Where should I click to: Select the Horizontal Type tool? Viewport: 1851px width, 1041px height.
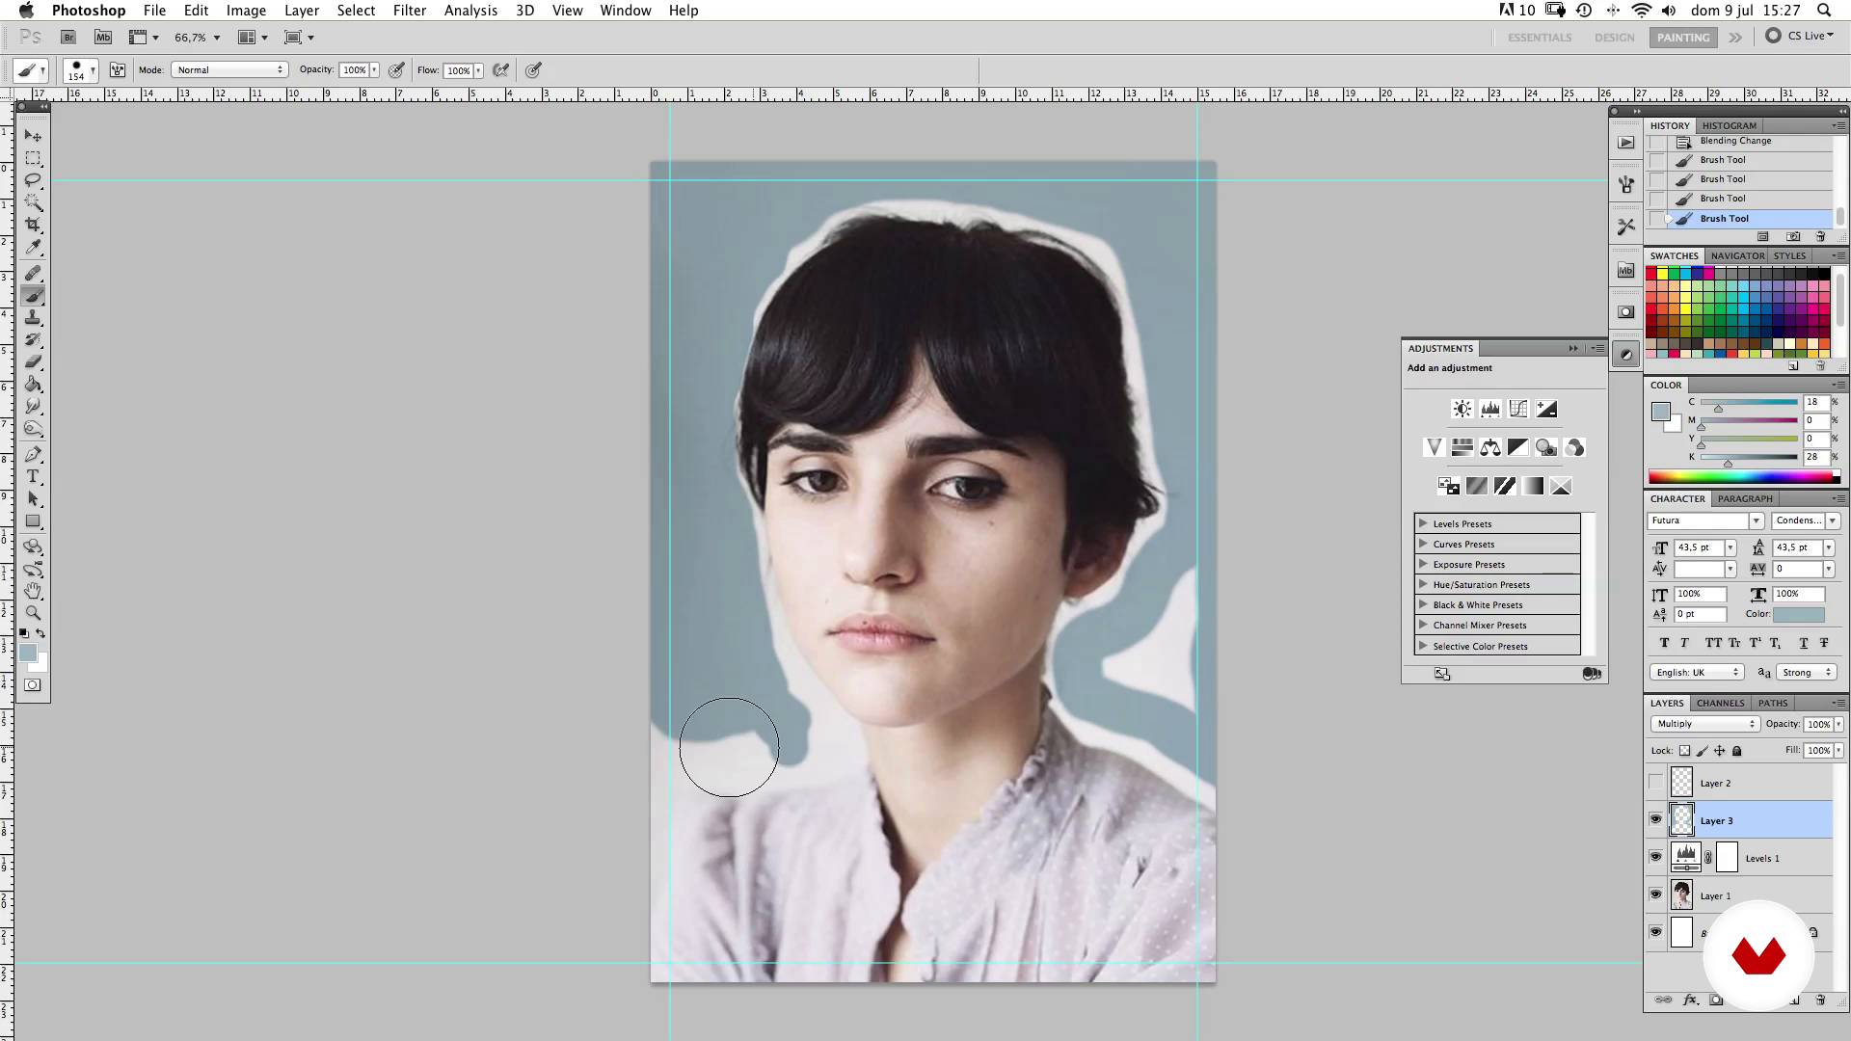coord(33,477)
